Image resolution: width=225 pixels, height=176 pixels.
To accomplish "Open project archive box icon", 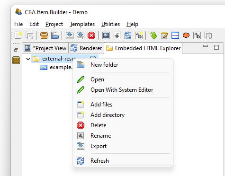I will point(44,35).
